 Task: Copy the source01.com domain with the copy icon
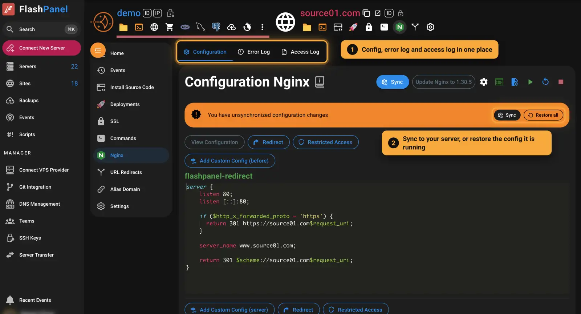(366, 13)
